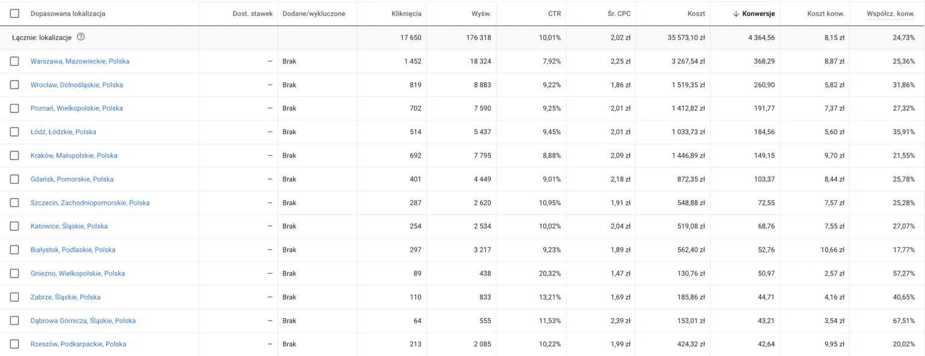Toggle the select-all checkbox in table header
The height and width of the screenshot is (356, 925).
(14, 14)
